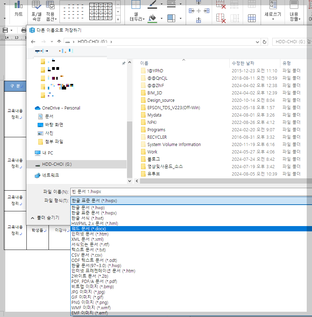Go up one folder level
312x317 pixels.
point(59,41)
